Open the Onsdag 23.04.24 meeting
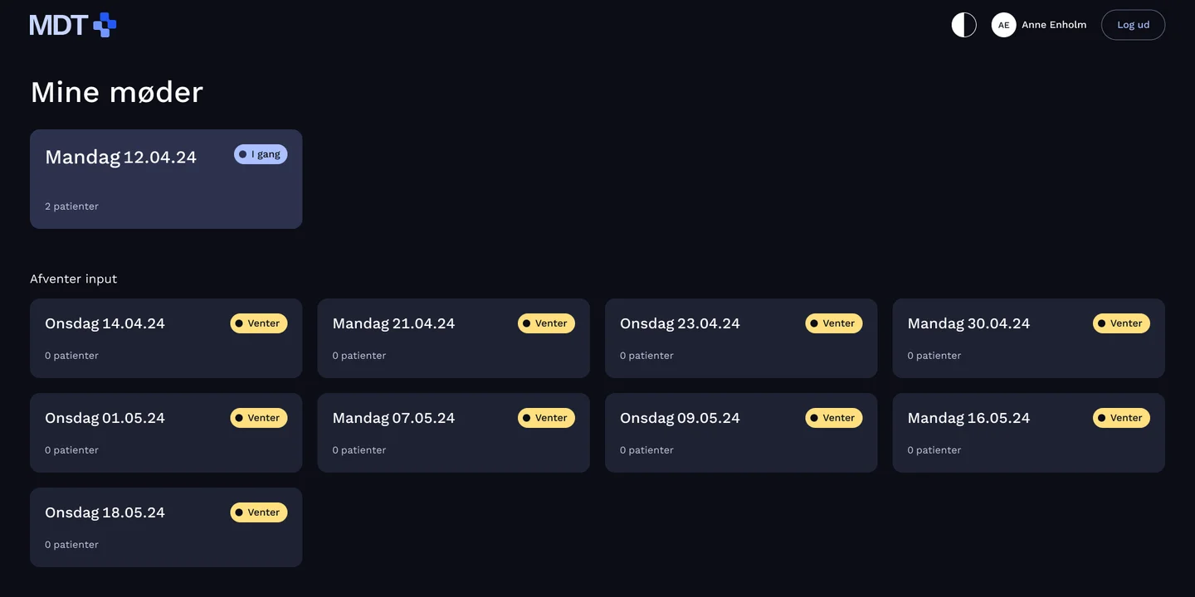Screen dimensions: 1195x597 (x=741, y=338)
